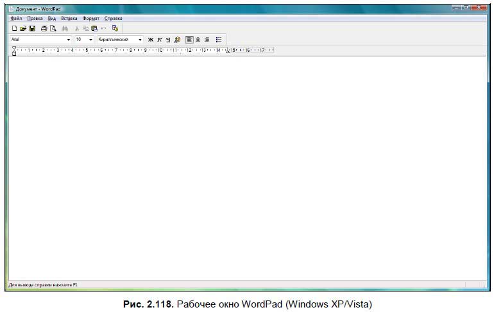Open the Файл menu
The width and height of the screenshot is (494, 312).
[x=16, y=19]
